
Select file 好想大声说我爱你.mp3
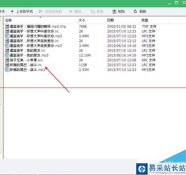[x=36, y=46]
